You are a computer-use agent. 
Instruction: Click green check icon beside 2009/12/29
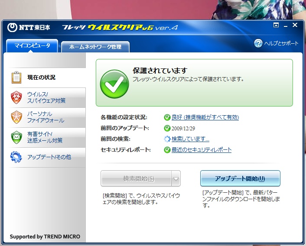[167, 128]
